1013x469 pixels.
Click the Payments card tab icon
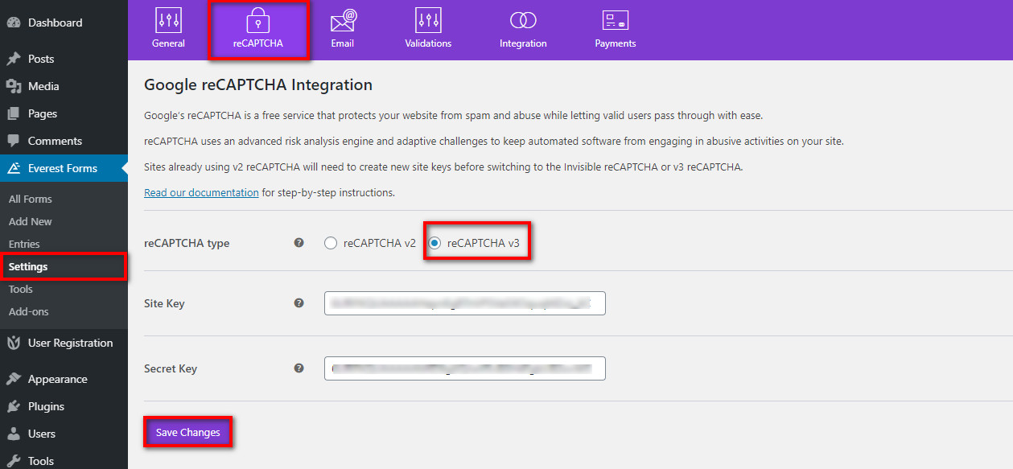(x=616, y=20)
